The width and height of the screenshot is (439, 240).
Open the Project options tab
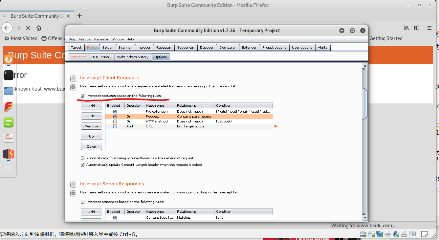(x=274, y=48)
